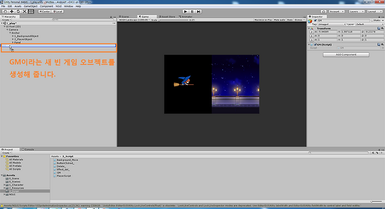
Task: Open Game view resolution dropdown
Action: click(x=134, y=20)
